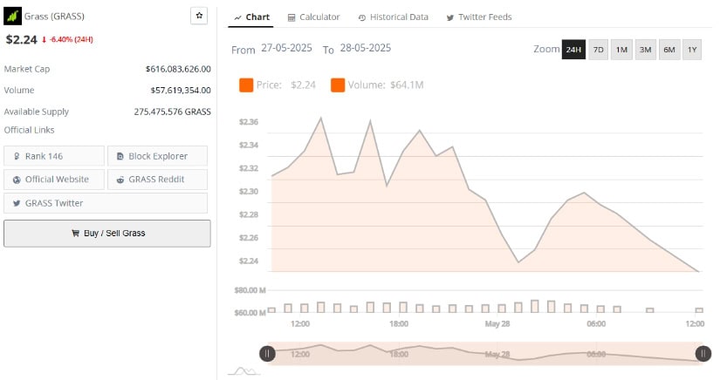Open the GRASS Reddit link
The image size is (720, 380).
point(157,180)
